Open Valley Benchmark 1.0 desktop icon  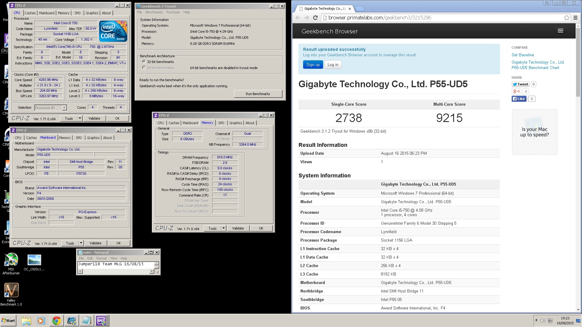pyautogui.click(x=11, y=294)
